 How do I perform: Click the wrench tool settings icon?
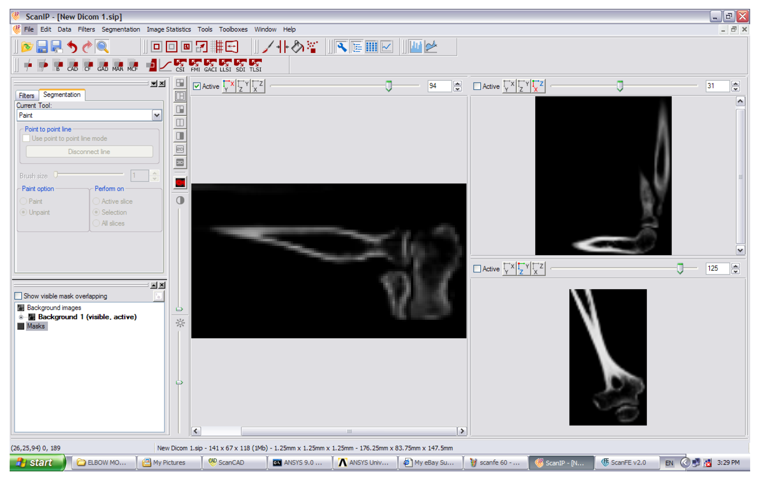tap(342, 47)
